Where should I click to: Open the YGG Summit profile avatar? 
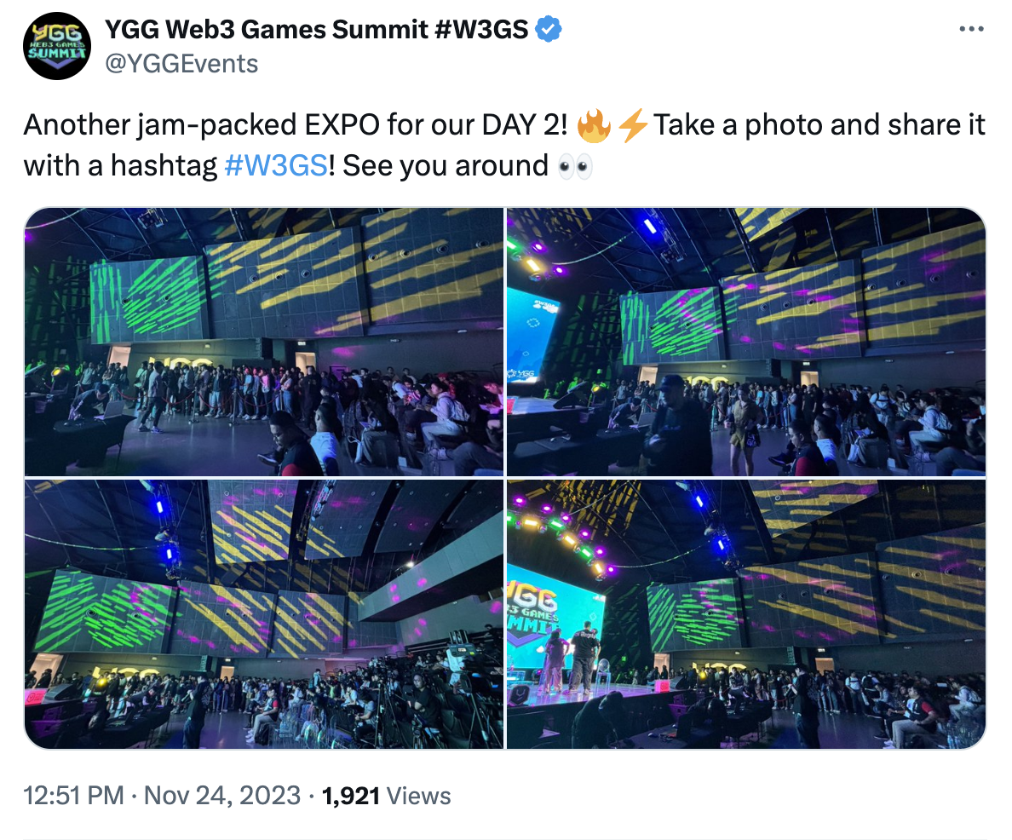click(x=57, y=46)
